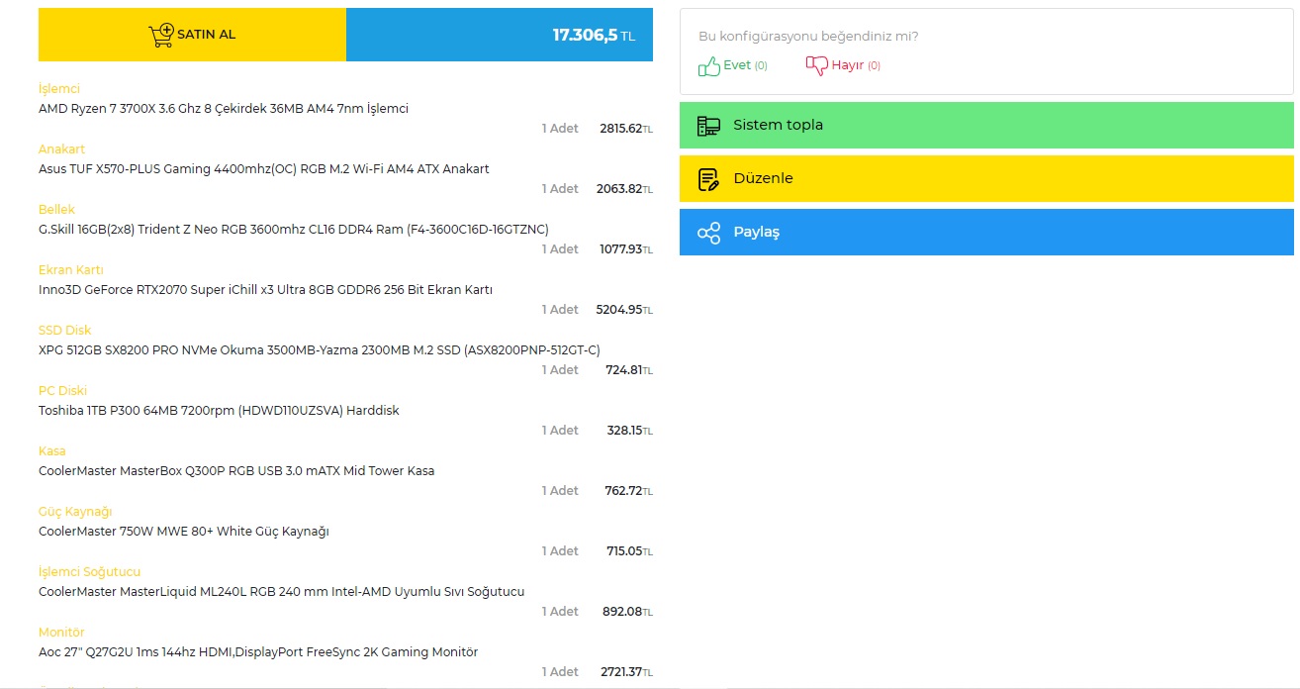Click Toshiba 1TB P300 harddisk name

[219, 410]
